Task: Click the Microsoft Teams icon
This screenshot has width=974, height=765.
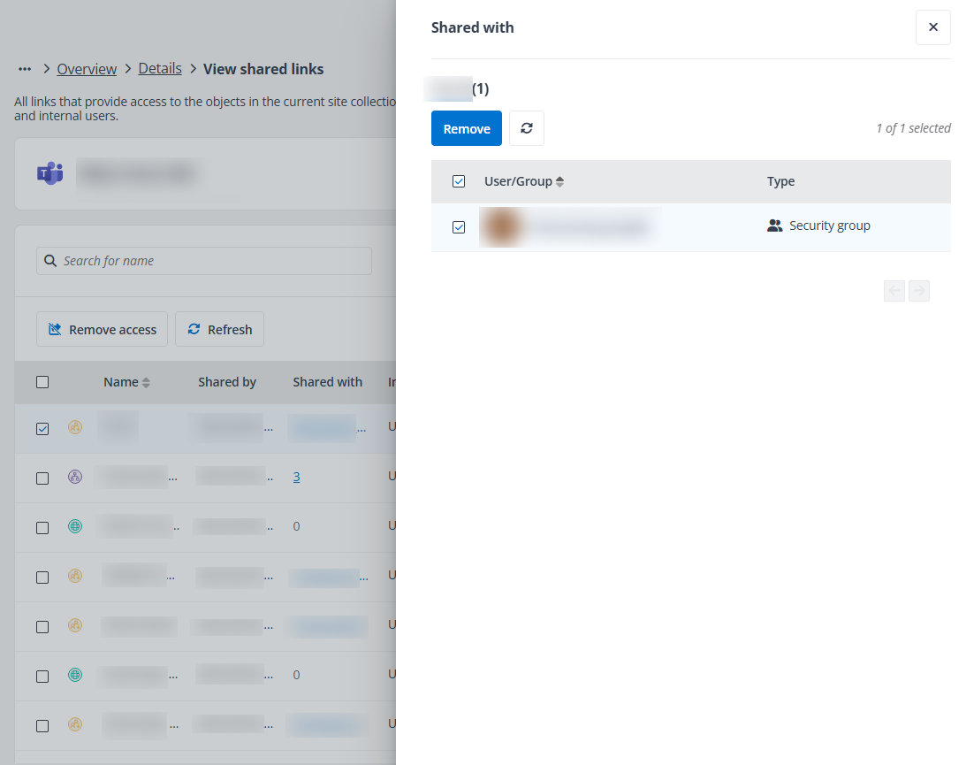Action: click(x=49, y=173)
